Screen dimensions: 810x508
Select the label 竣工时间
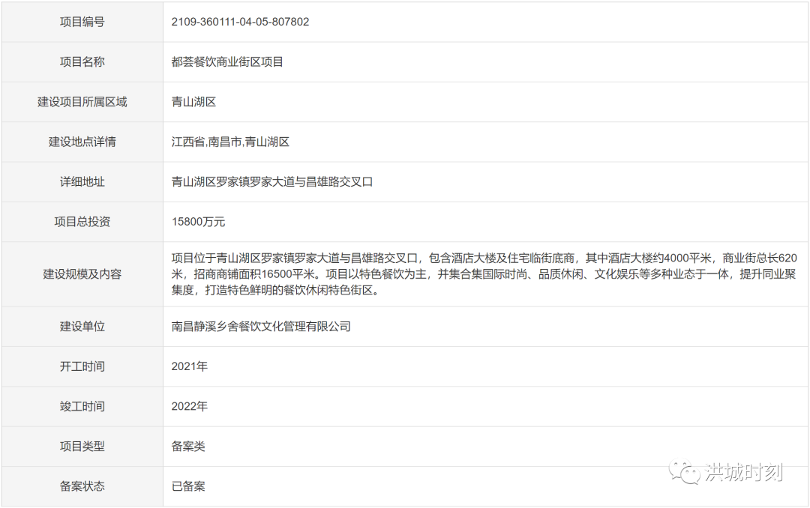coord(82,406)
